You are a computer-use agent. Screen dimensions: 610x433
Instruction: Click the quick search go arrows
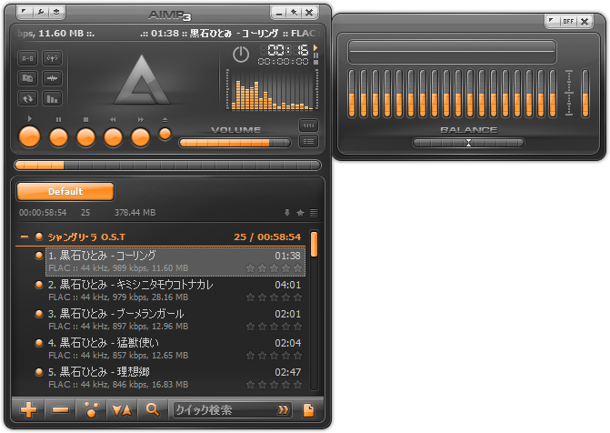[x=284, y=410]
